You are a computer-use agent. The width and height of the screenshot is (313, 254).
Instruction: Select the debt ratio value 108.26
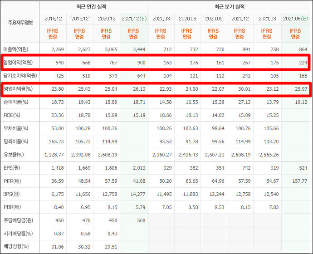click(x=164, y=128)
